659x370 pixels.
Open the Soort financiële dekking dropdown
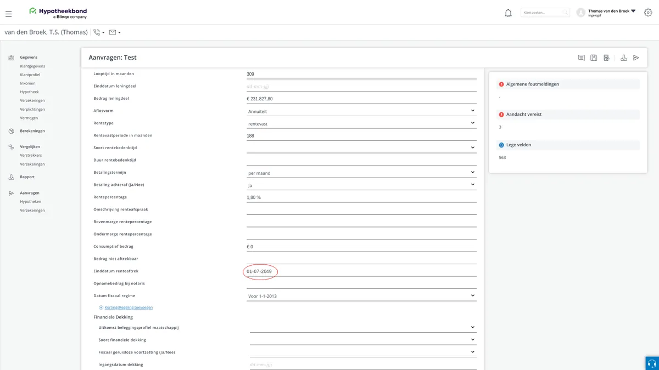363,340
